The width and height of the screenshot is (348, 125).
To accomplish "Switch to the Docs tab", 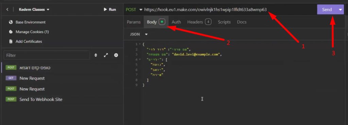I will [242, 22].
